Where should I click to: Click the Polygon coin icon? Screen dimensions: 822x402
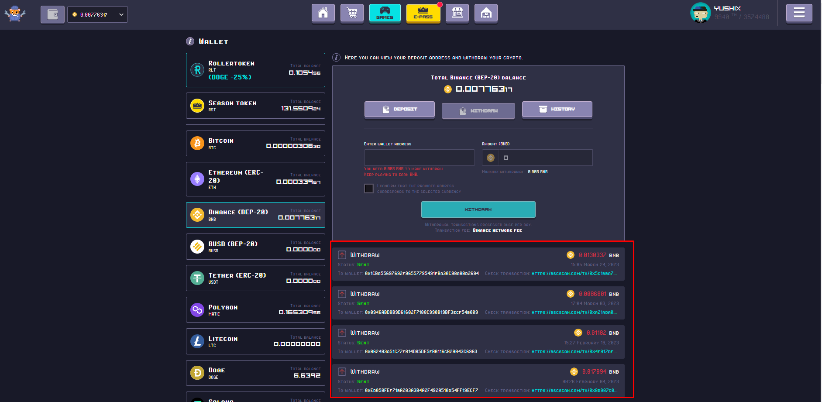click(x=197, y=310)
